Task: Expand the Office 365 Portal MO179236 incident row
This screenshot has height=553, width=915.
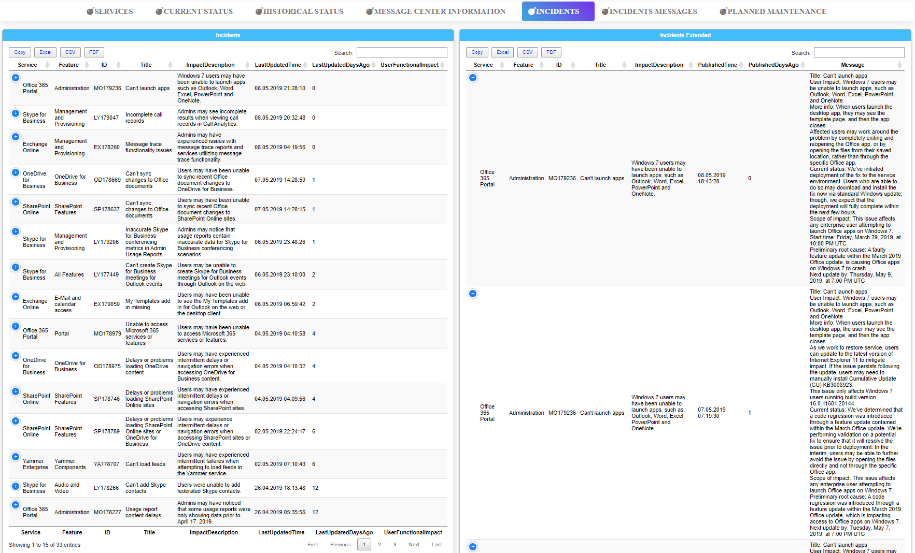Action: click(15, 77)
